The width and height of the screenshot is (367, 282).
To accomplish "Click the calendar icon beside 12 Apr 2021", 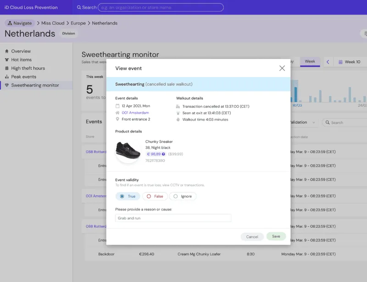I will [x=117, y=106].
